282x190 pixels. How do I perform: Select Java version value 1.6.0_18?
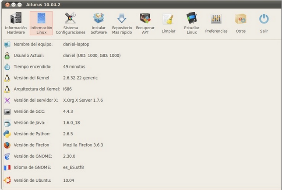[71, 123]
